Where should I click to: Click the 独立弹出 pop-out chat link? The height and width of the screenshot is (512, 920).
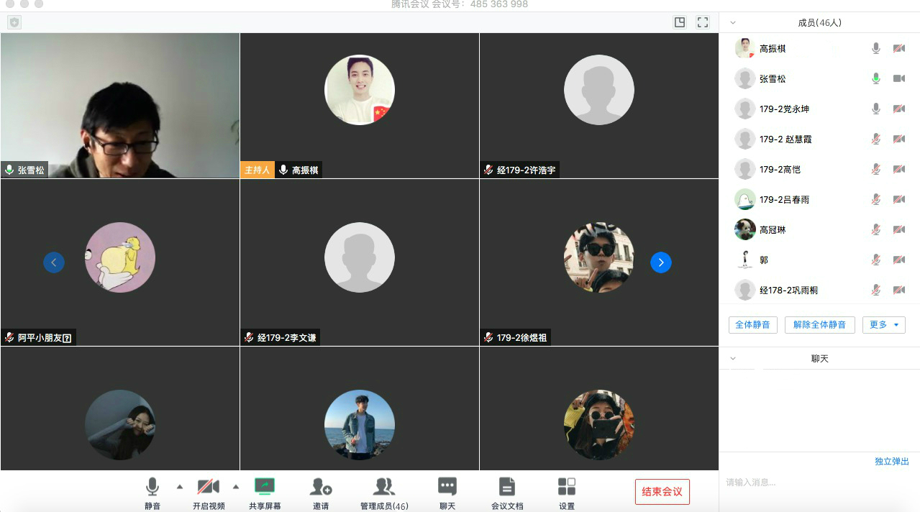tap(892, 462)
